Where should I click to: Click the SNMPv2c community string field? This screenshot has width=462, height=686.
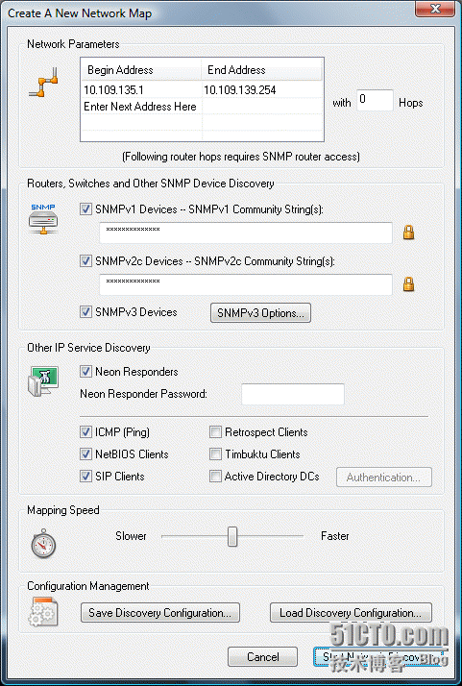tap(246, 284)
